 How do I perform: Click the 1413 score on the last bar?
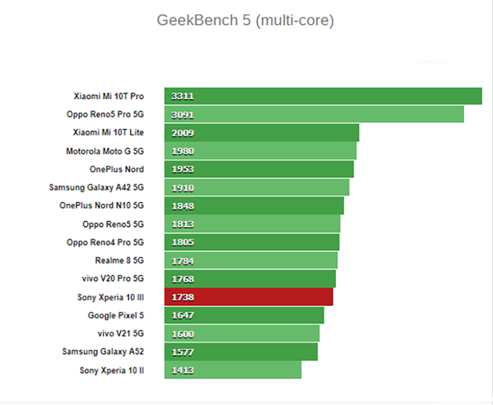click(x=182, y=371)
